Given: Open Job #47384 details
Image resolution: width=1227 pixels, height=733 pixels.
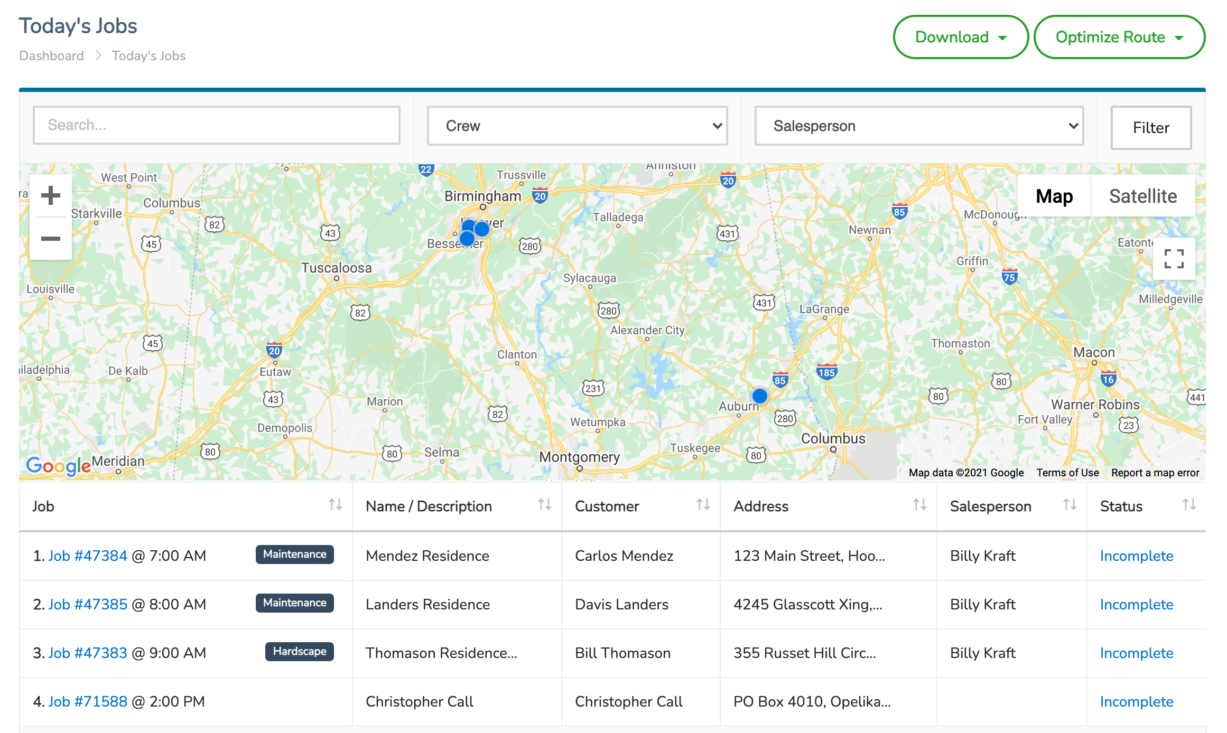Looking at the screenshot, I should click(87, 556).
